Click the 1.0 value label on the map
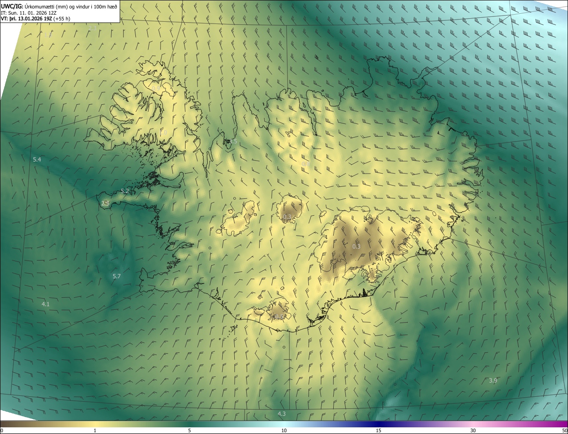This screenshot has width=568, height=434. click(163, 133)
